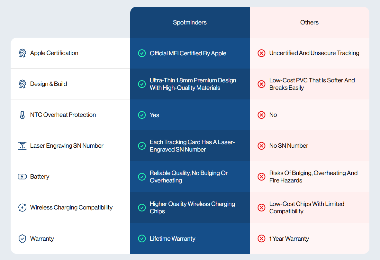Click green check next to Official MFi Certified
Screen dimensions: 380x260
(142, 53)
